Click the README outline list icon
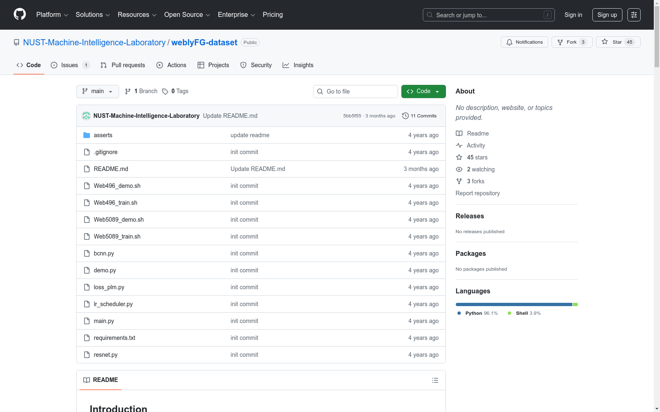Image resolution: width=660 pixels, height=412 pixels. (x=435, y=380)
